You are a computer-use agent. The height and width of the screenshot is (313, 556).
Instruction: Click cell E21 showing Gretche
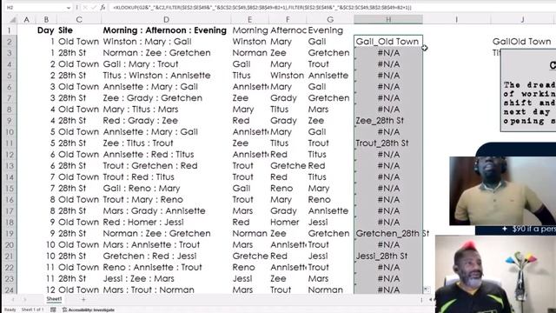tap(250, 256)
